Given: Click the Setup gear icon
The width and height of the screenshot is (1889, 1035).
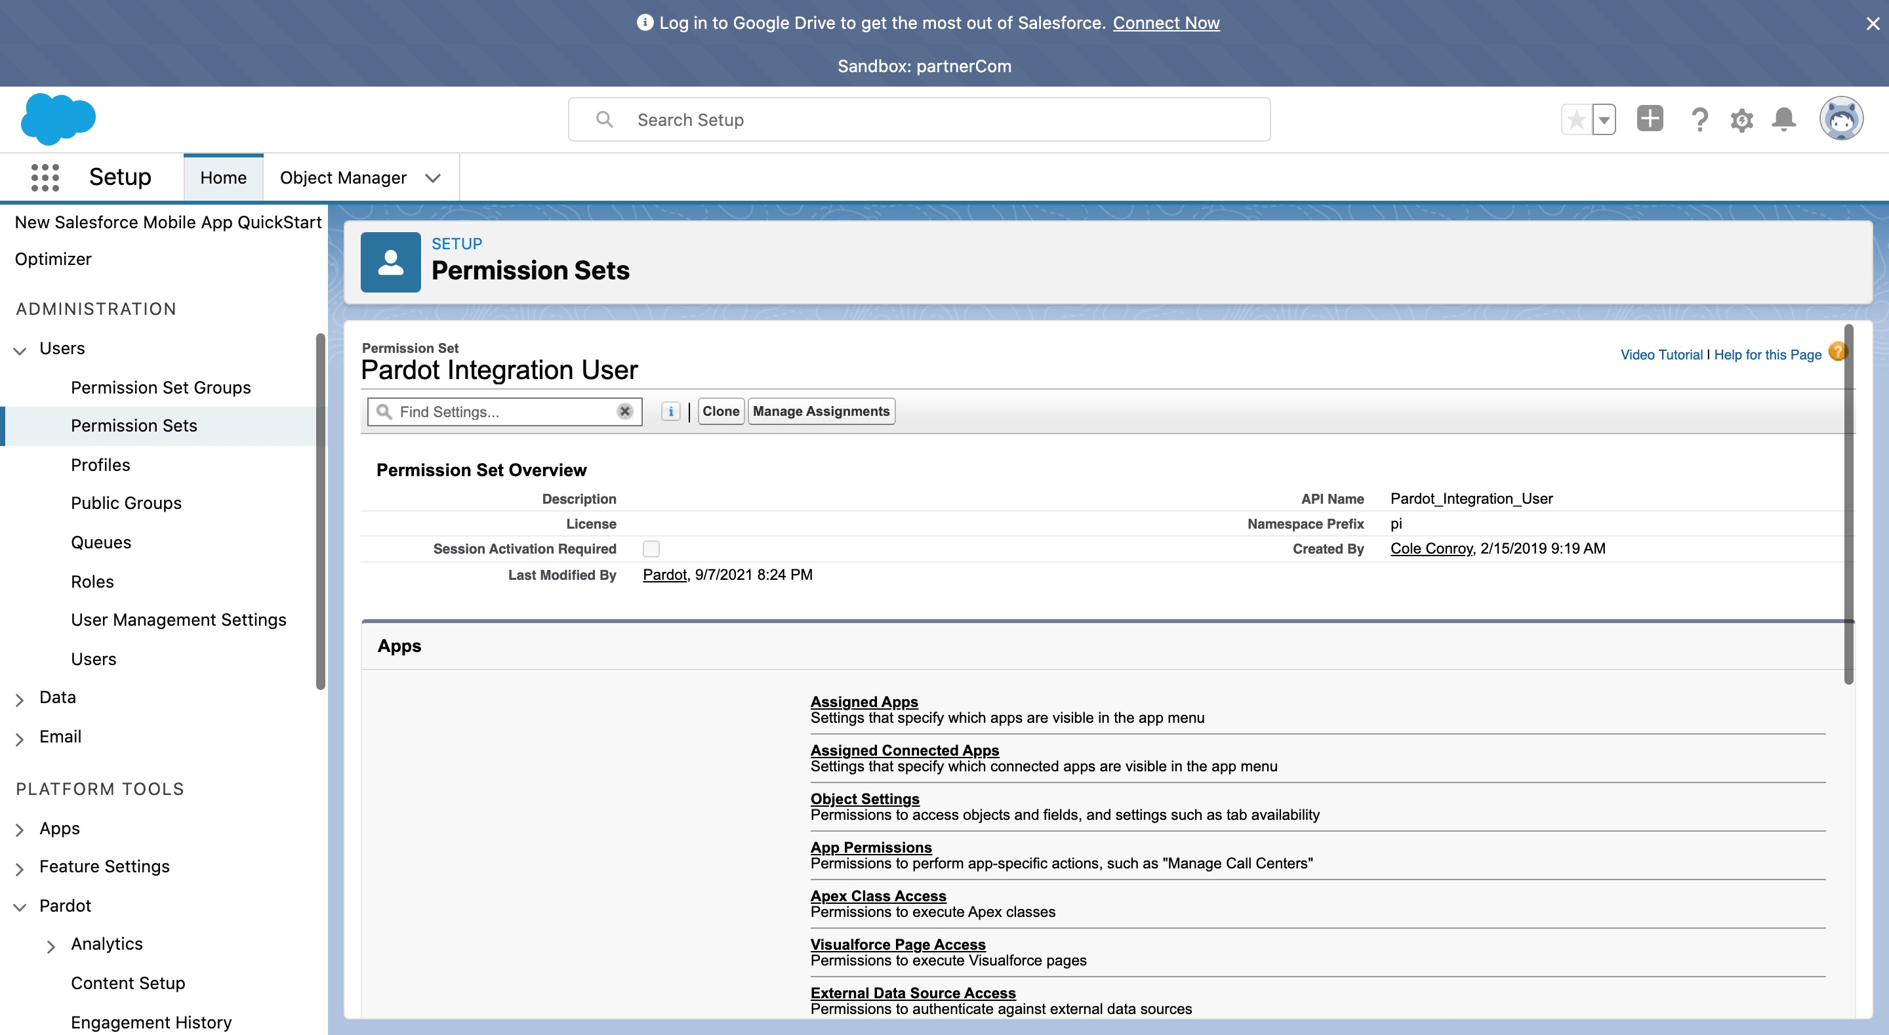Looking at the screenshot, I should click(1742, 119).
